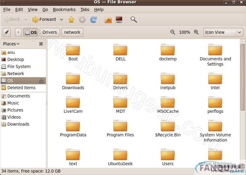This screenshot has width=246, height=175.
Task: Open File System in sidebar
Action: click(x=23, y=67)
